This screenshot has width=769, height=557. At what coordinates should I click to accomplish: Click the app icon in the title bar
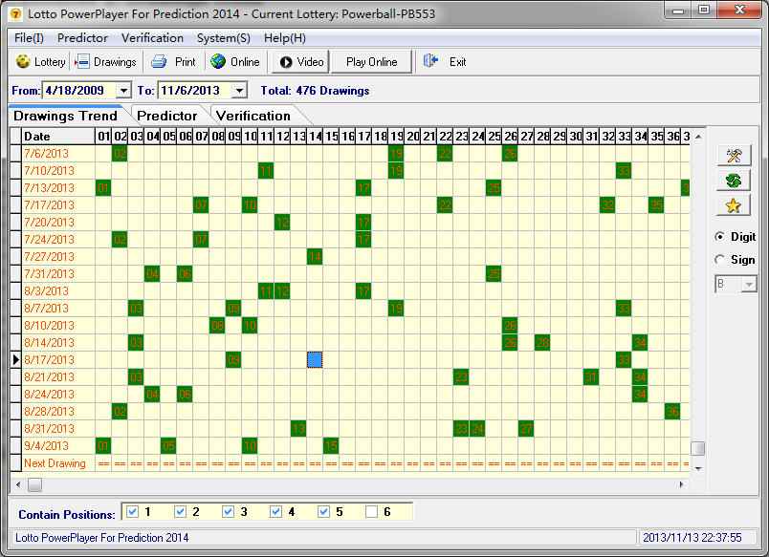[15, 13]
